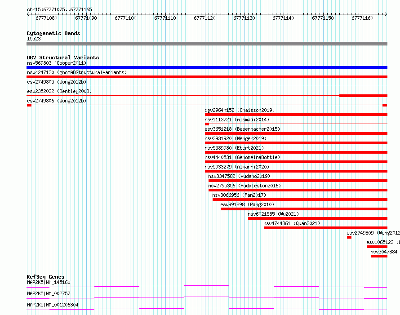
Task: Open esv2749809 (Wong2012) label
Action: pos(373,233)
